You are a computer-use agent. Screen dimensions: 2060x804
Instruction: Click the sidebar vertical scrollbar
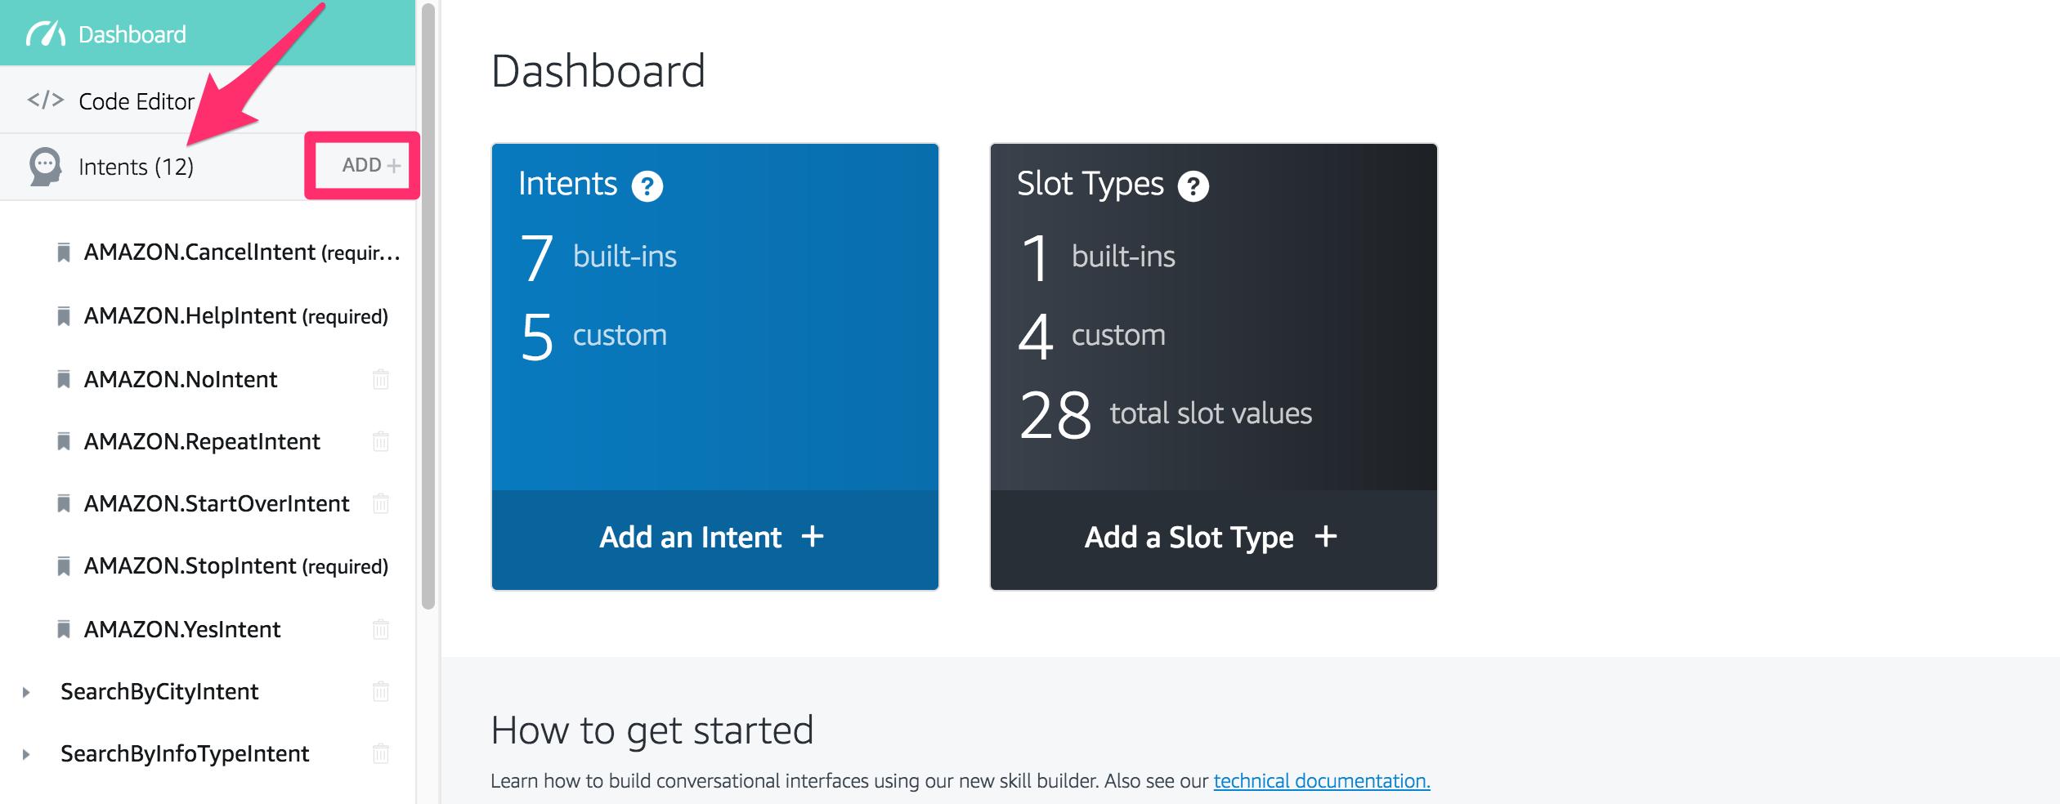428,306
